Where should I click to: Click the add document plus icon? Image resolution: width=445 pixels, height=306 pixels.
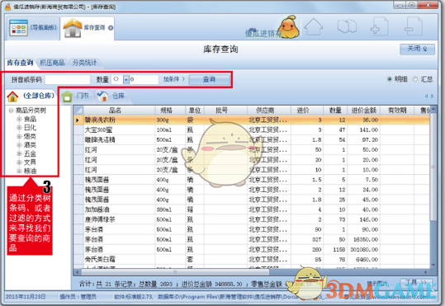pos(380,26)
